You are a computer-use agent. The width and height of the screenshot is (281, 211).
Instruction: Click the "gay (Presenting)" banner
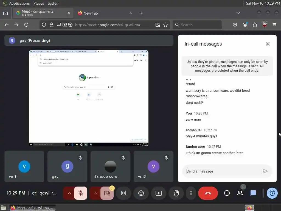tap(89, 40)
